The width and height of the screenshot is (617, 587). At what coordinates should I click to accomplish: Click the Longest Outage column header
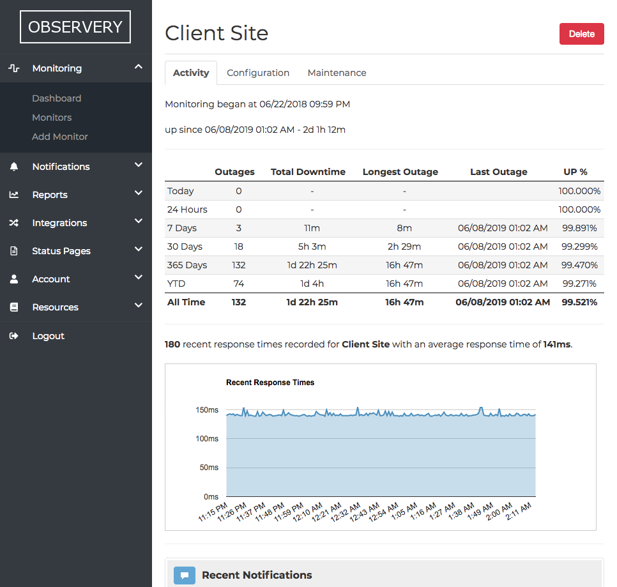pos(400,172)
